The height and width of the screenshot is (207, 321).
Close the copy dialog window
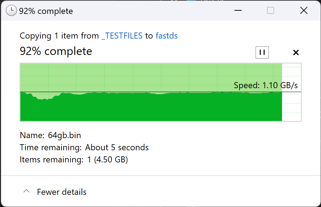303,11
